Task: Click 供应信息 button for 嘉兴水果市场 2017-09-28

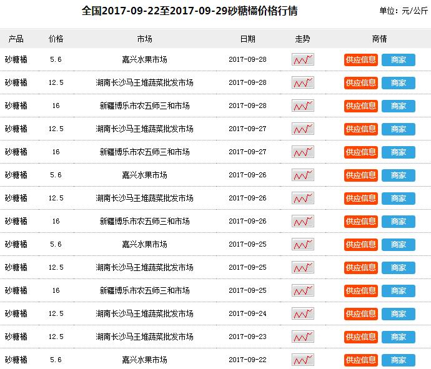Action: 360,60
